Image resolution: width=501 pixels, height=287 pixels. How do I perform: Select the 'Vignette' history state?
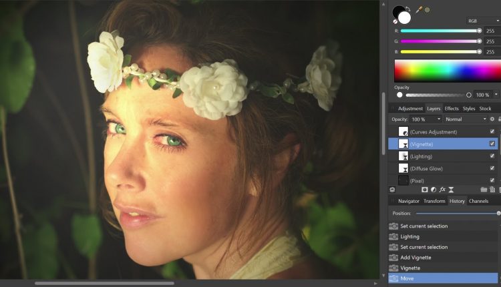pyautogui.click(x=444, y=268)
